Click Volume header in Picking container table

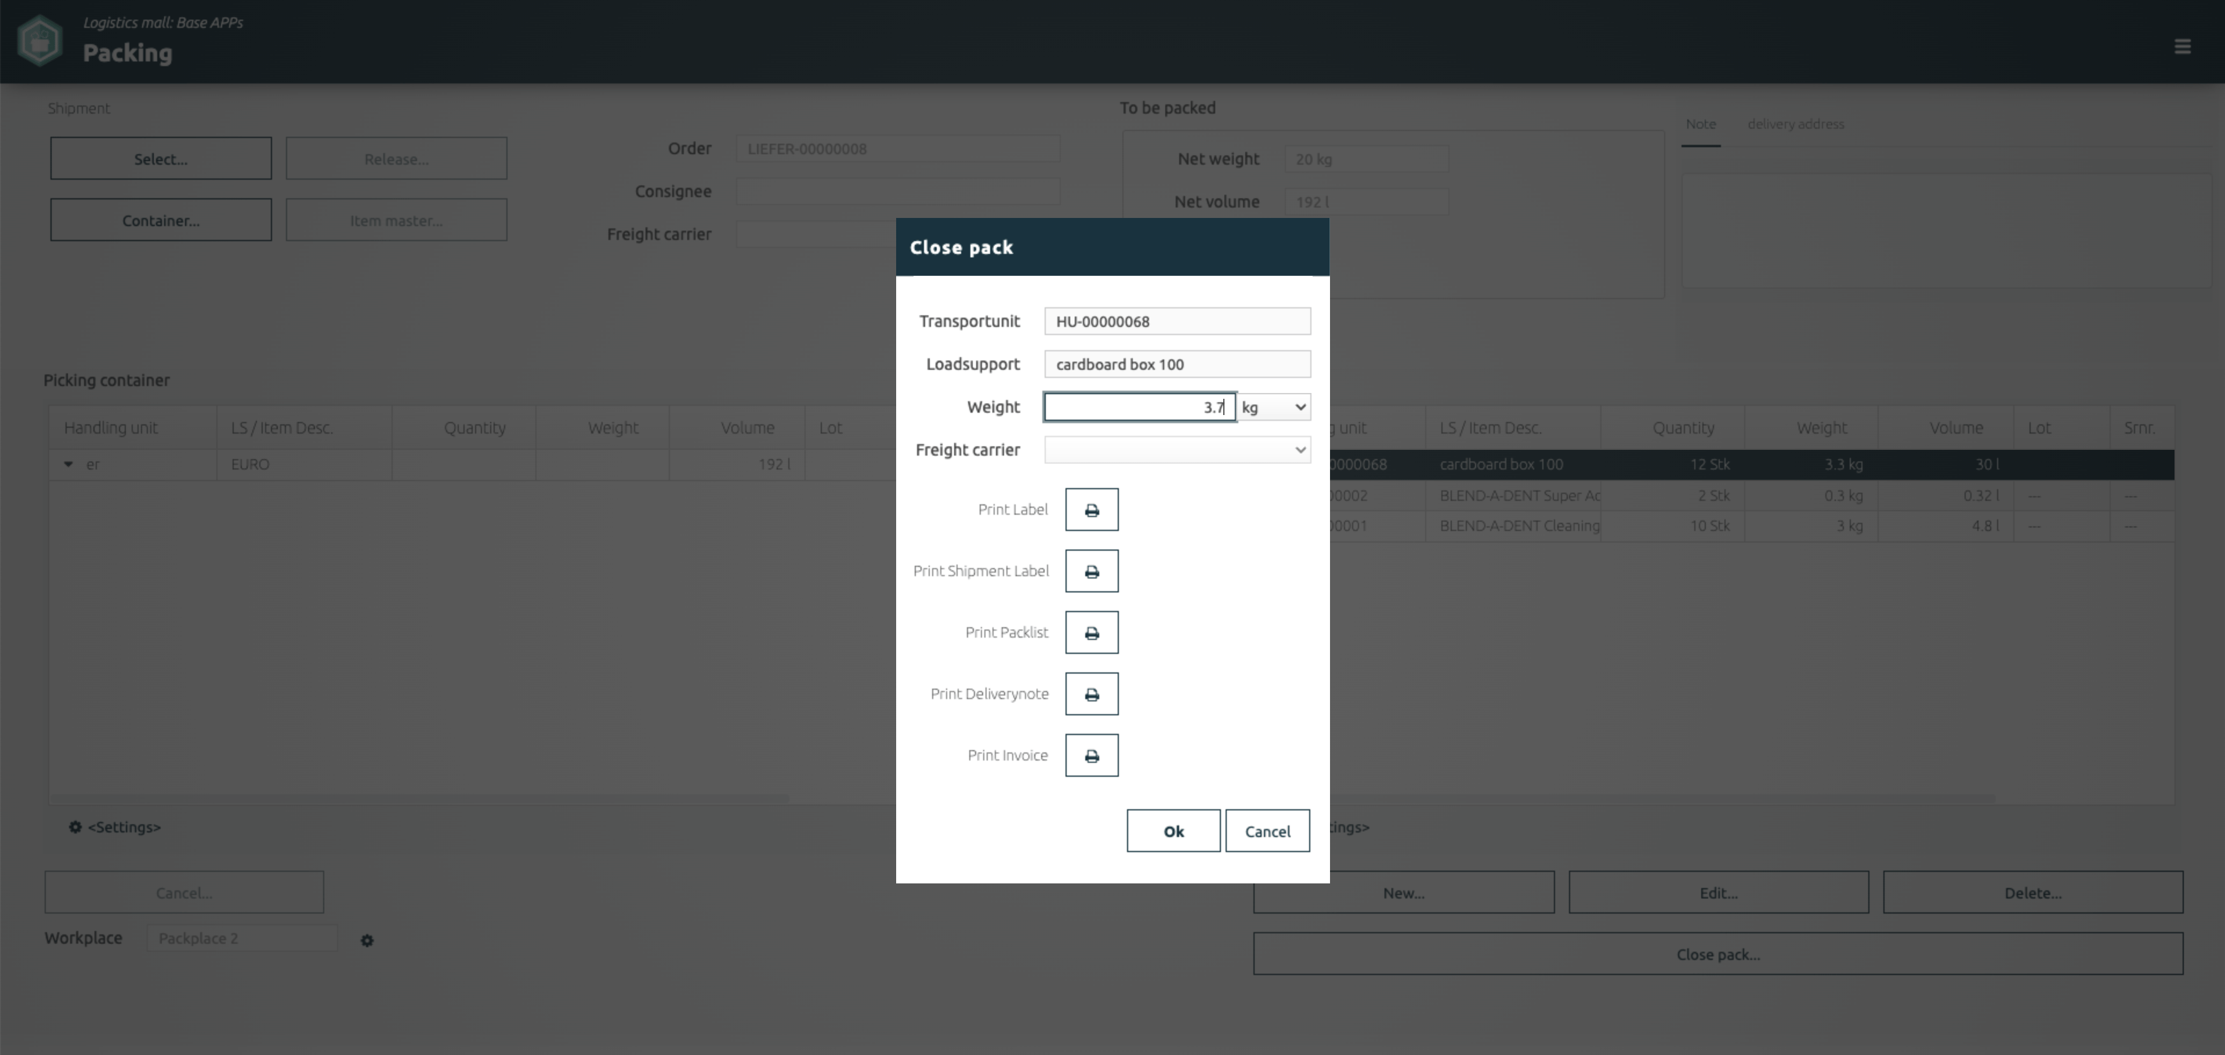coord(737,428)
